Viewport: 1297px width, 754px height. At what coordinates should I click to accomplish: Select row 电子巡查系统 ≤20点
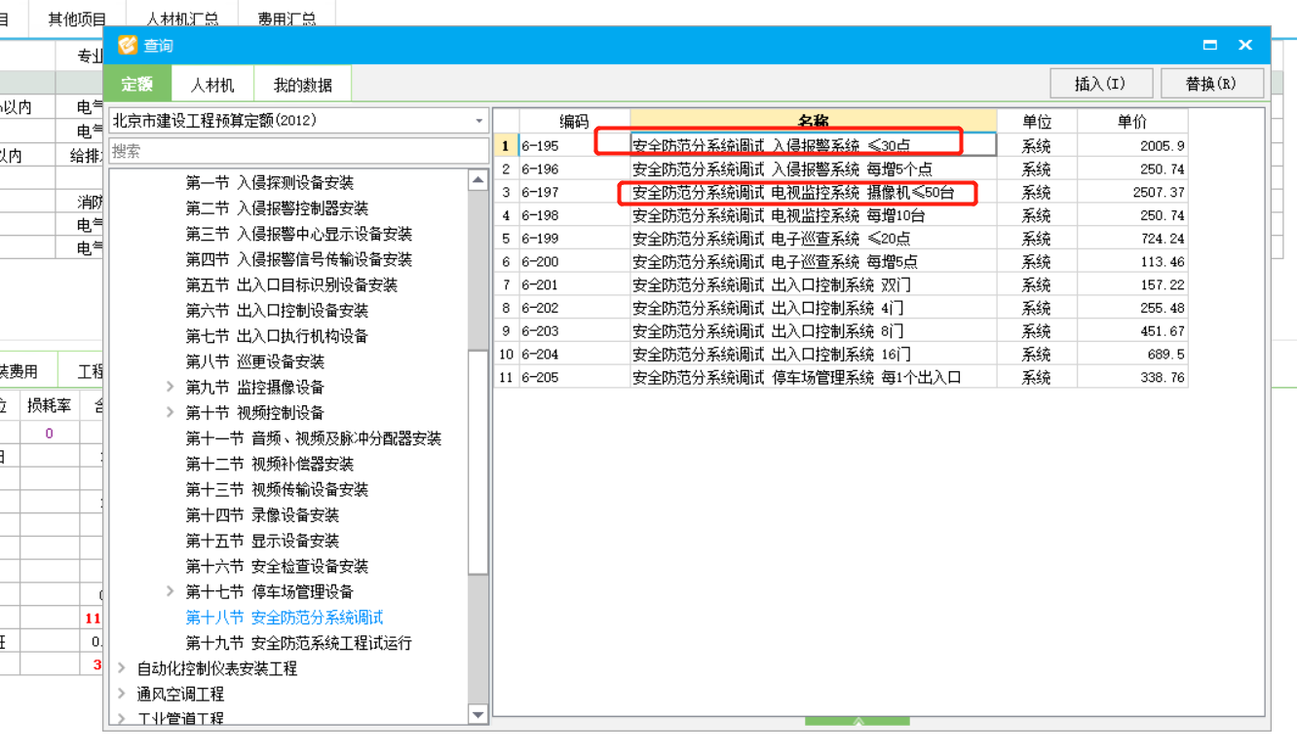841,239
